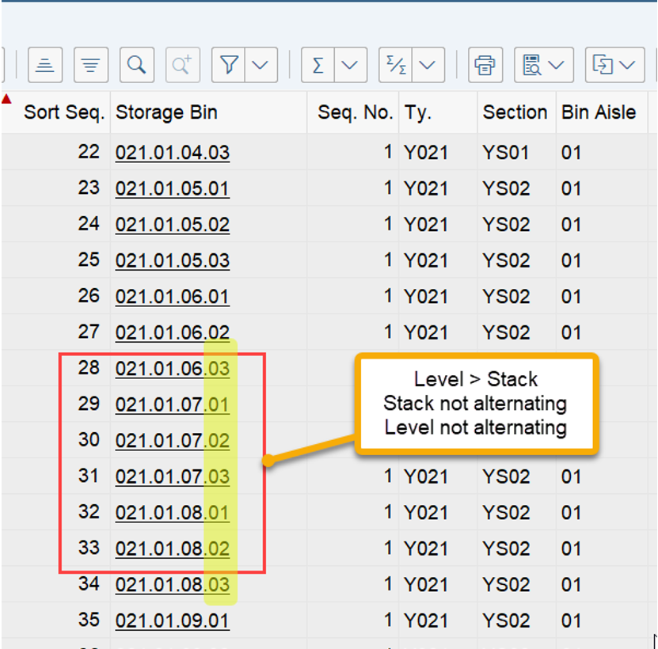658x649 pixels.
Task: Click the Export icon
Action: point(603,65)
